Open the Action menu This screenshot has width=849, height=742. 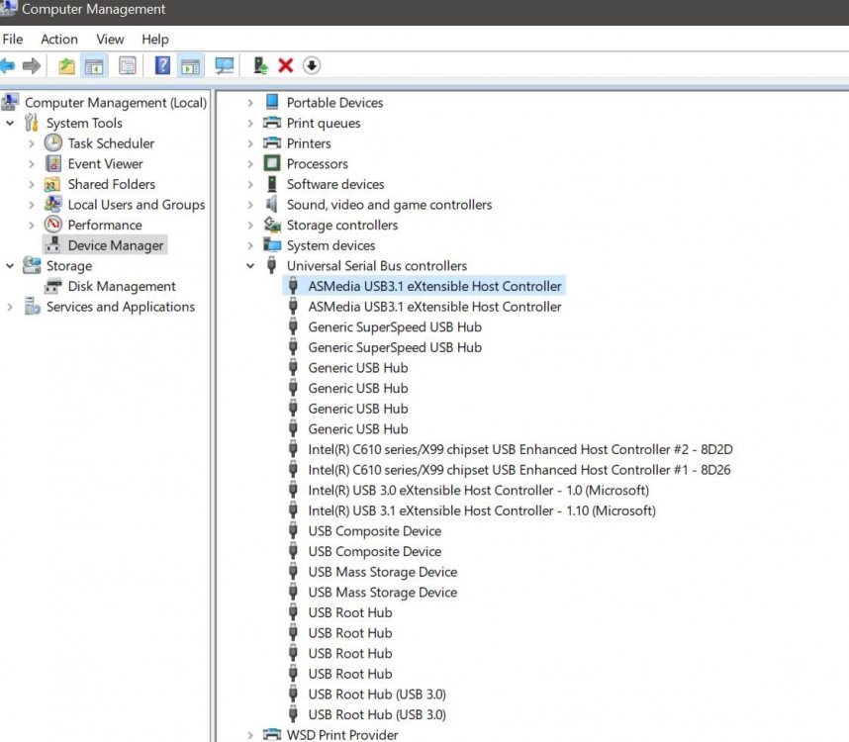(59, 40)
